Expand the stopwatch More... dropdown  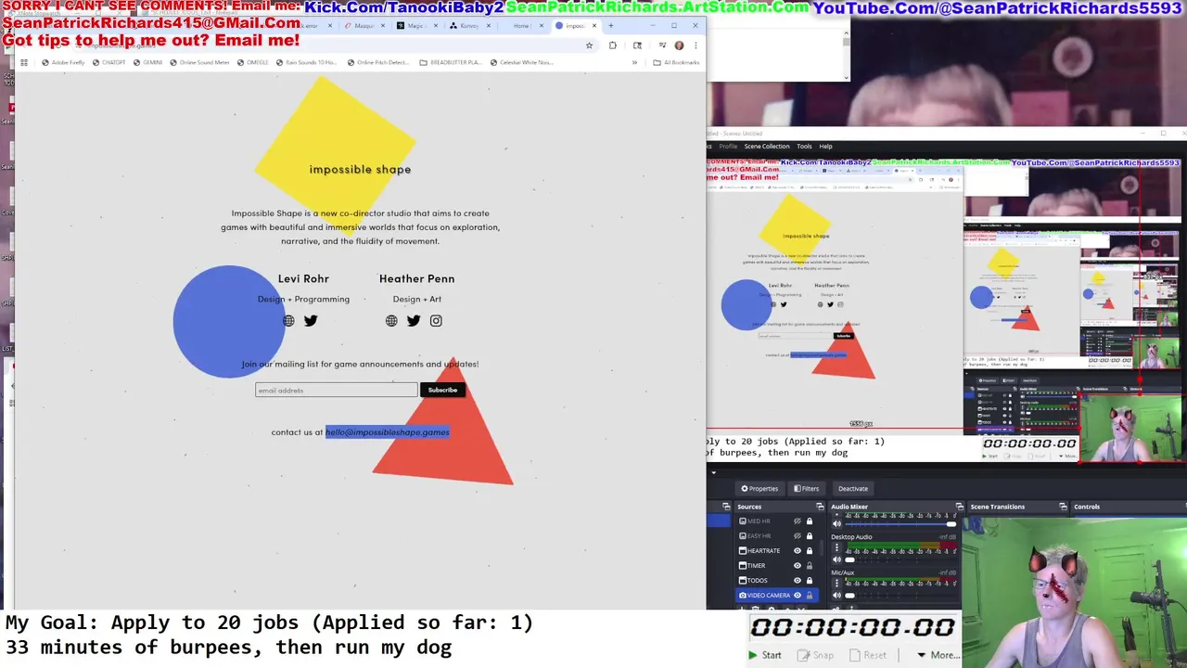(x=938, y=655)
